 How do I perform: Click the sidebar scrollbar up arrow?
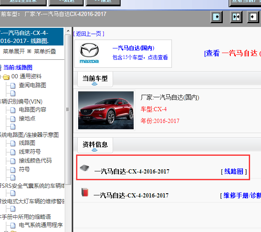click(x=68, y=31)
